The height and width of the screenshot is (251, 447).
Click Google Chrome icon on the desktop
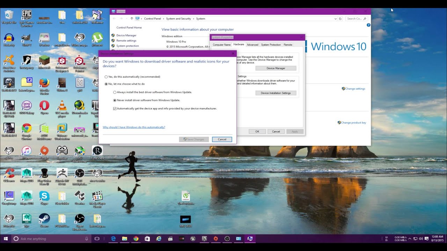click(27, 131)
